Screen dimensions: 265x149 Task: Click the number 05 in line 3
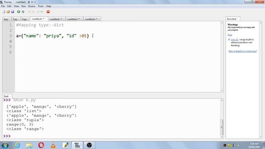point(84,36)
